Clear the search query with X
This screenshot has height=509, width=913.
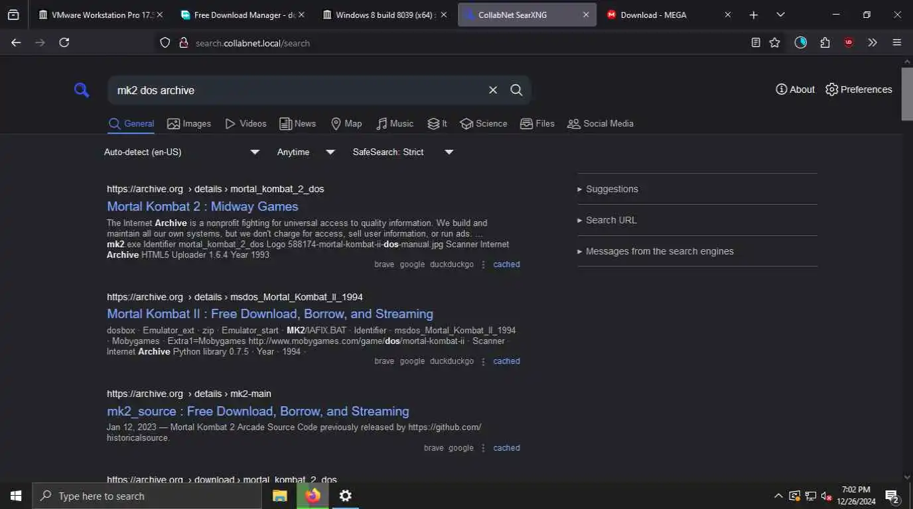click(493, 90)
